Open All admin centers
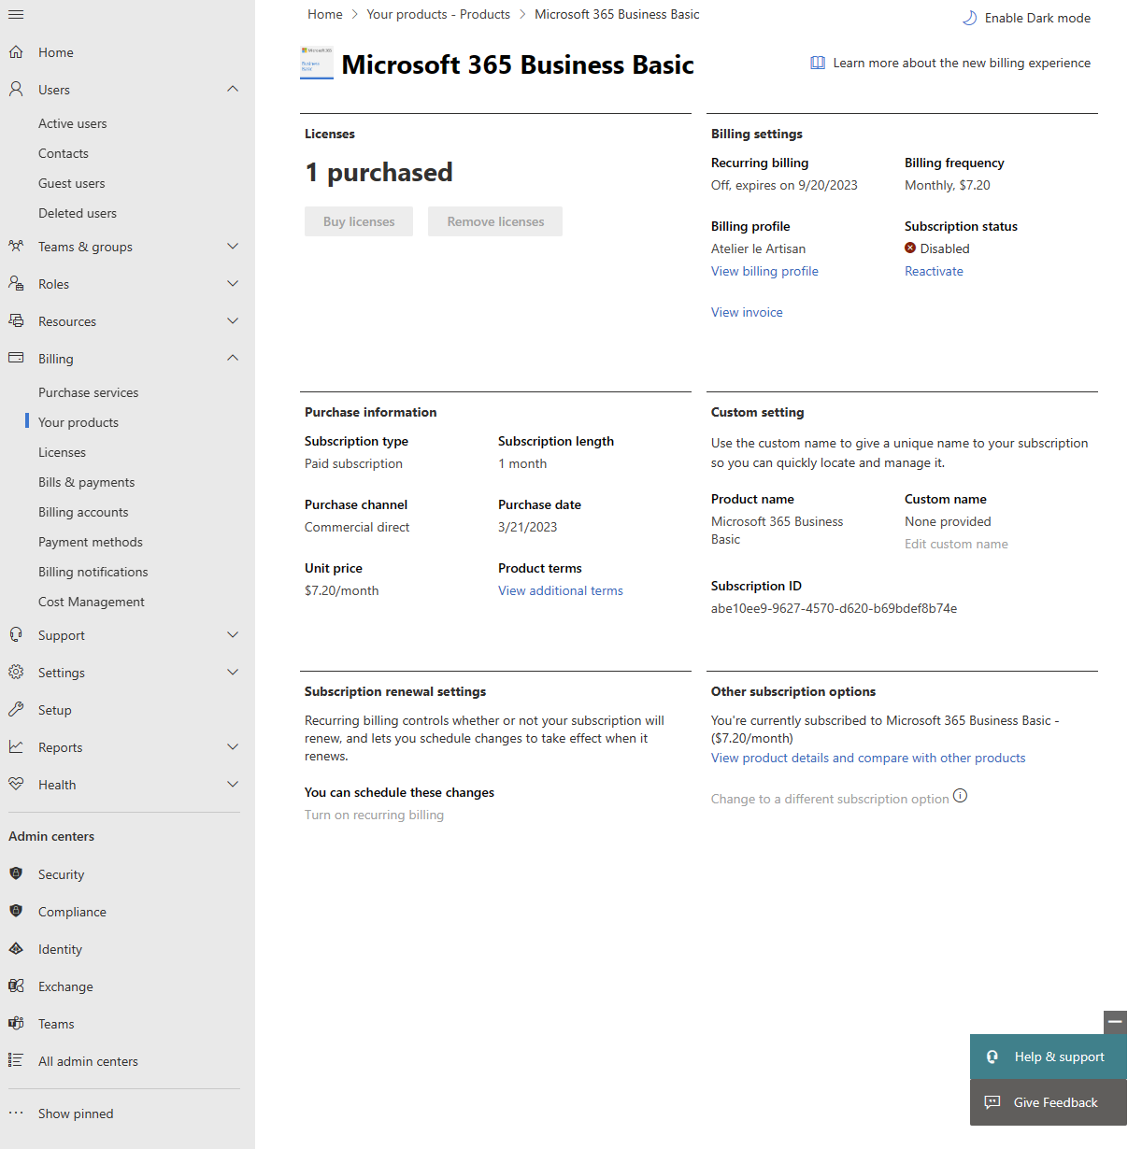 coord(88,1060)
